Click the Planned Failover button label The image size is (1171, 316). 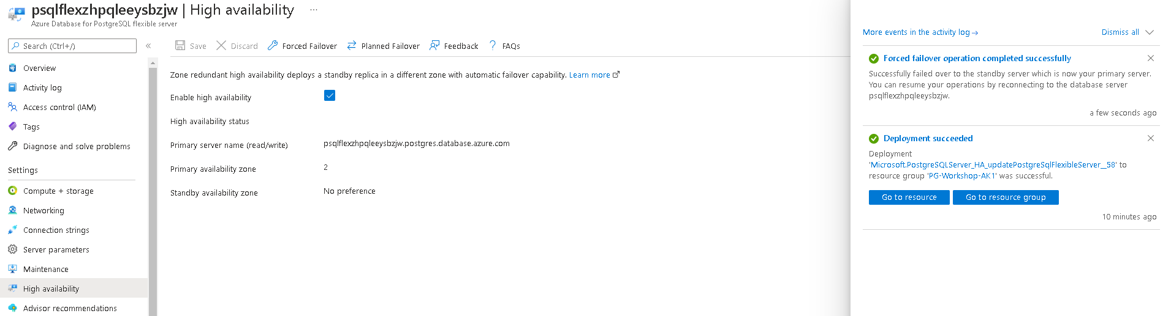pyautogui.click(x=390, y=46)
